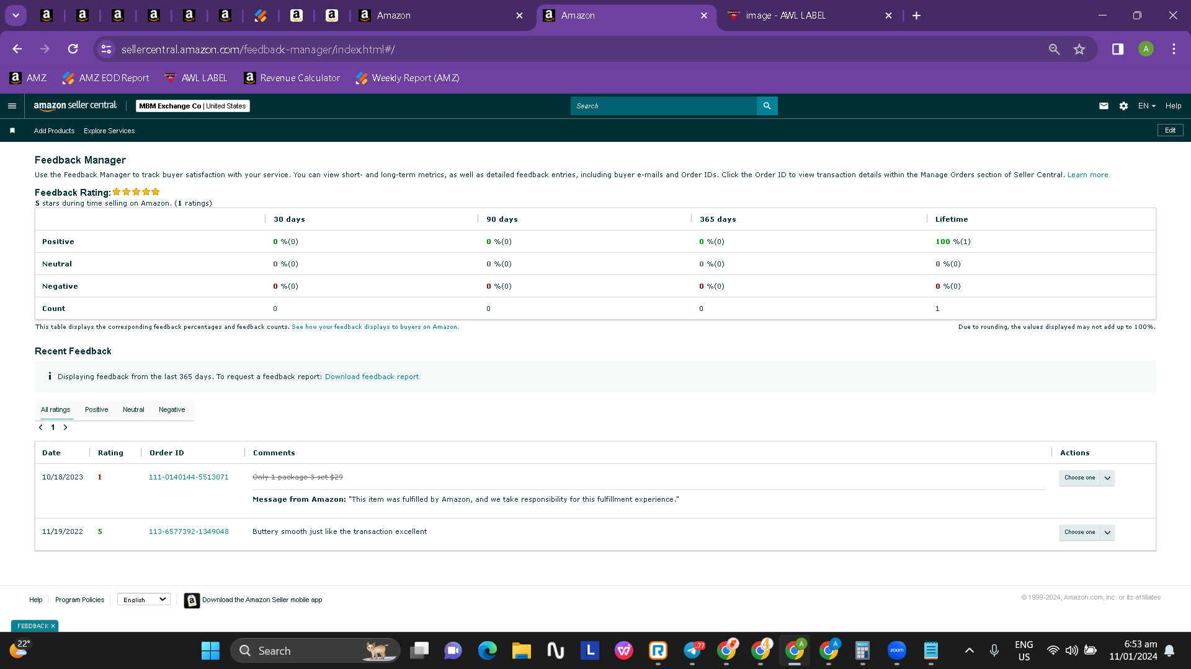1191x669 pixels.
Task: Open Add Products
Action: point(54,131)
